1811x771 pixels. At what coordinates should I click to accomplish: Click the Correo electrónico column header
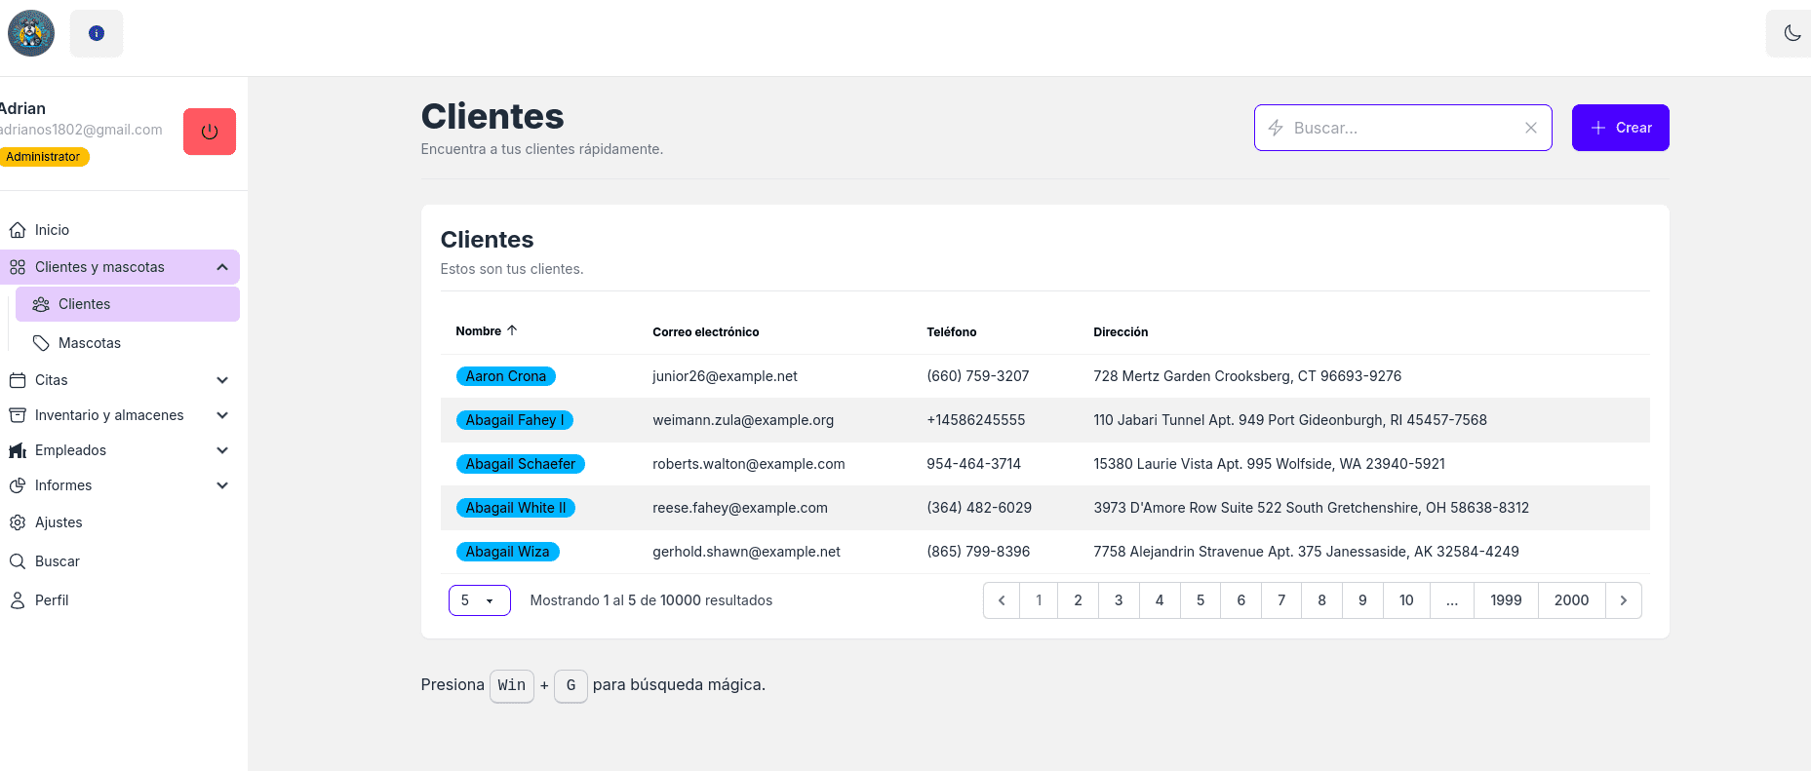706,332
